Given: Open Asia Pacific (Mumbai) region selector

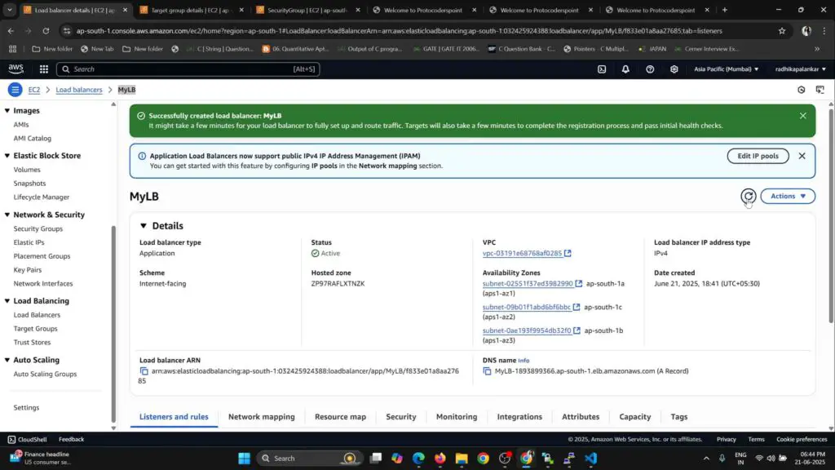Looking at the screenshot, I should [726, 69].
